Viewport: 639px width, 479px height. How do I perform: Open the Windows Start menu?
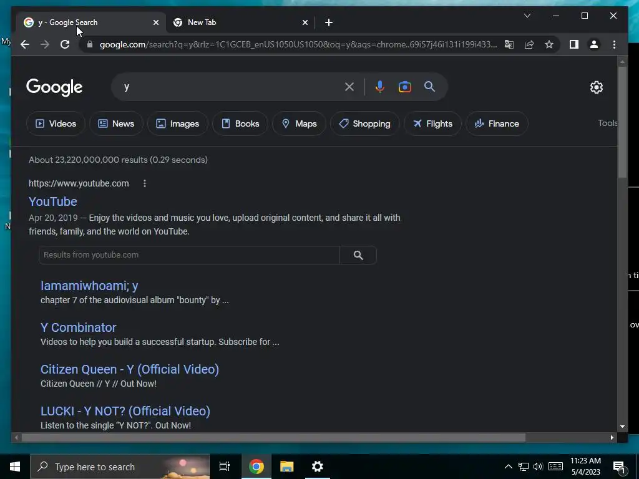[x=15, y=467]
